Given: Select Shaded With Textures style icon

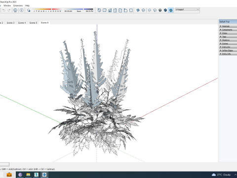Looking at the screenshot, I should click(x=165, y=10).
